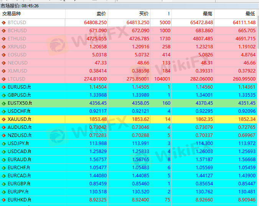The image size is (259, 206).
Task: Click the 最低 column header
Action: [250, 13]
